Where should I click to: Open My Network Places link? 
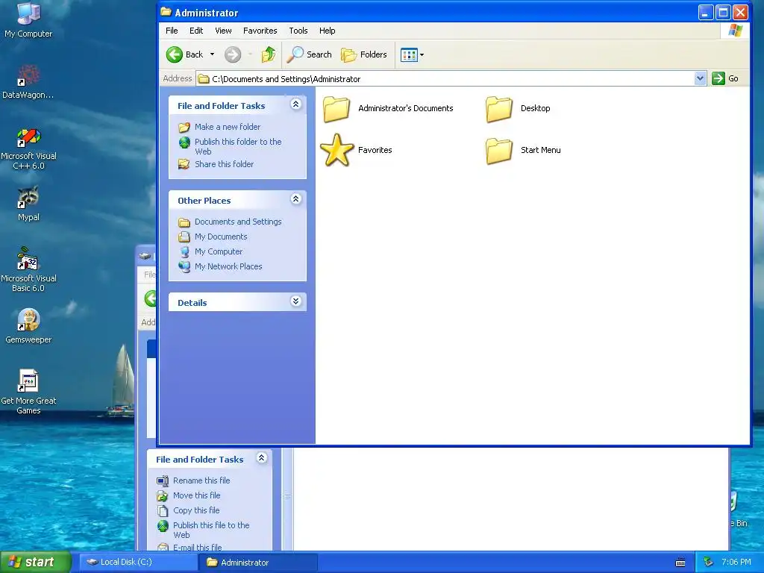[228, 266]
